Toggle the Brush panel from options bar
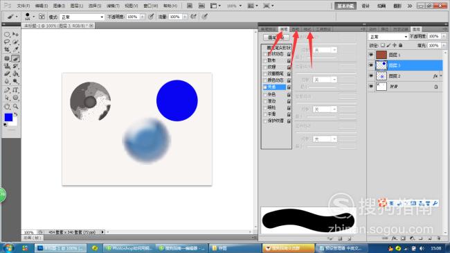The width and height of the screenshot is (450, 253). [42, 17]
